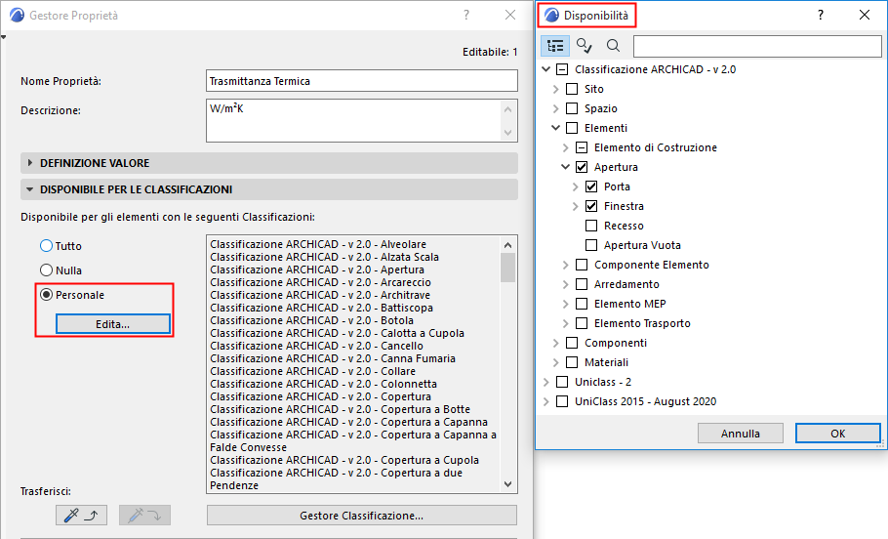Image resolution: width=888 pixels, height=539 pixels.
Task: Check the Recesso checkbox
Action: [x=591, y=226]
